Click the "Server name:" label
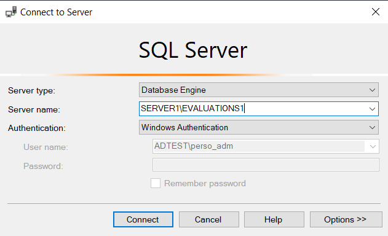The height and width of the screenshot is (236, 388). tap(34, 109)
